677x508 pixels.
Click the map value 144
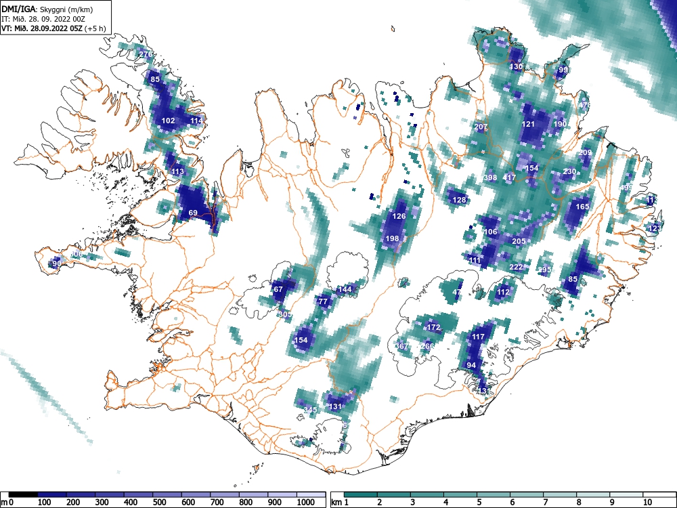345,289
